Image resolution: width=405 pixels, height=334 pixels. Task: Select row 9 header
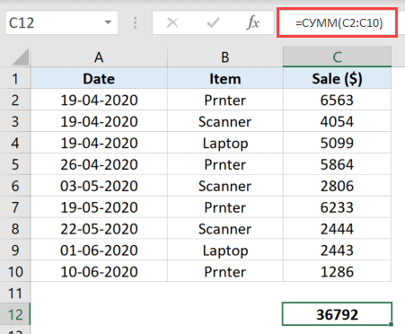(x=15, y=250)
